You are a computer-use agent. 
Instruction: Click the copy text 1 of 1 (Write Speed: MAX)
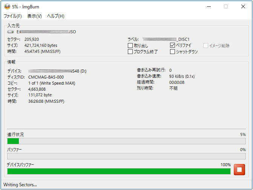52,83
